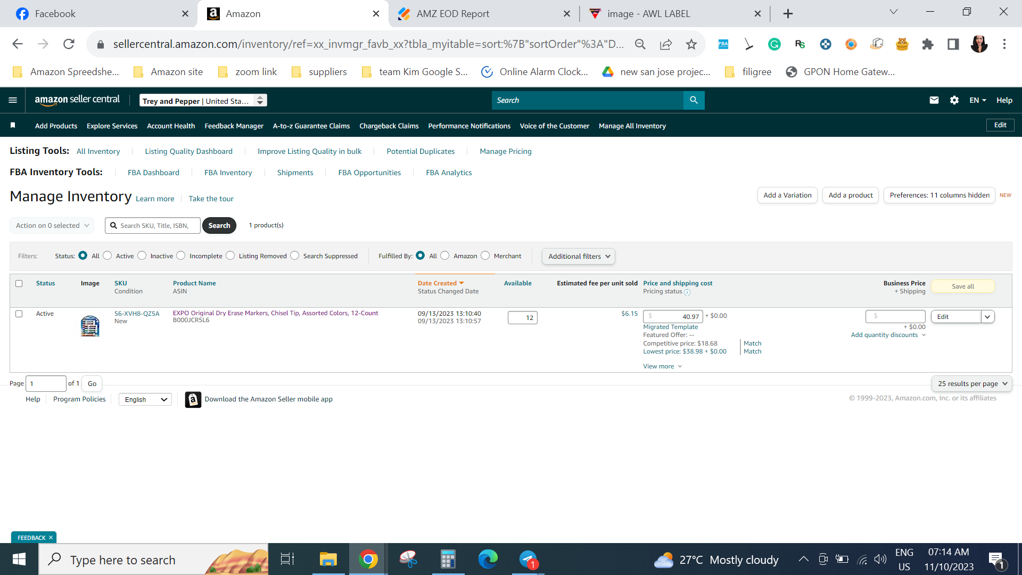The height and width of the screenshot is (575, 1022).
Task: Click the SKU search input field
Action: click(153, 225)
